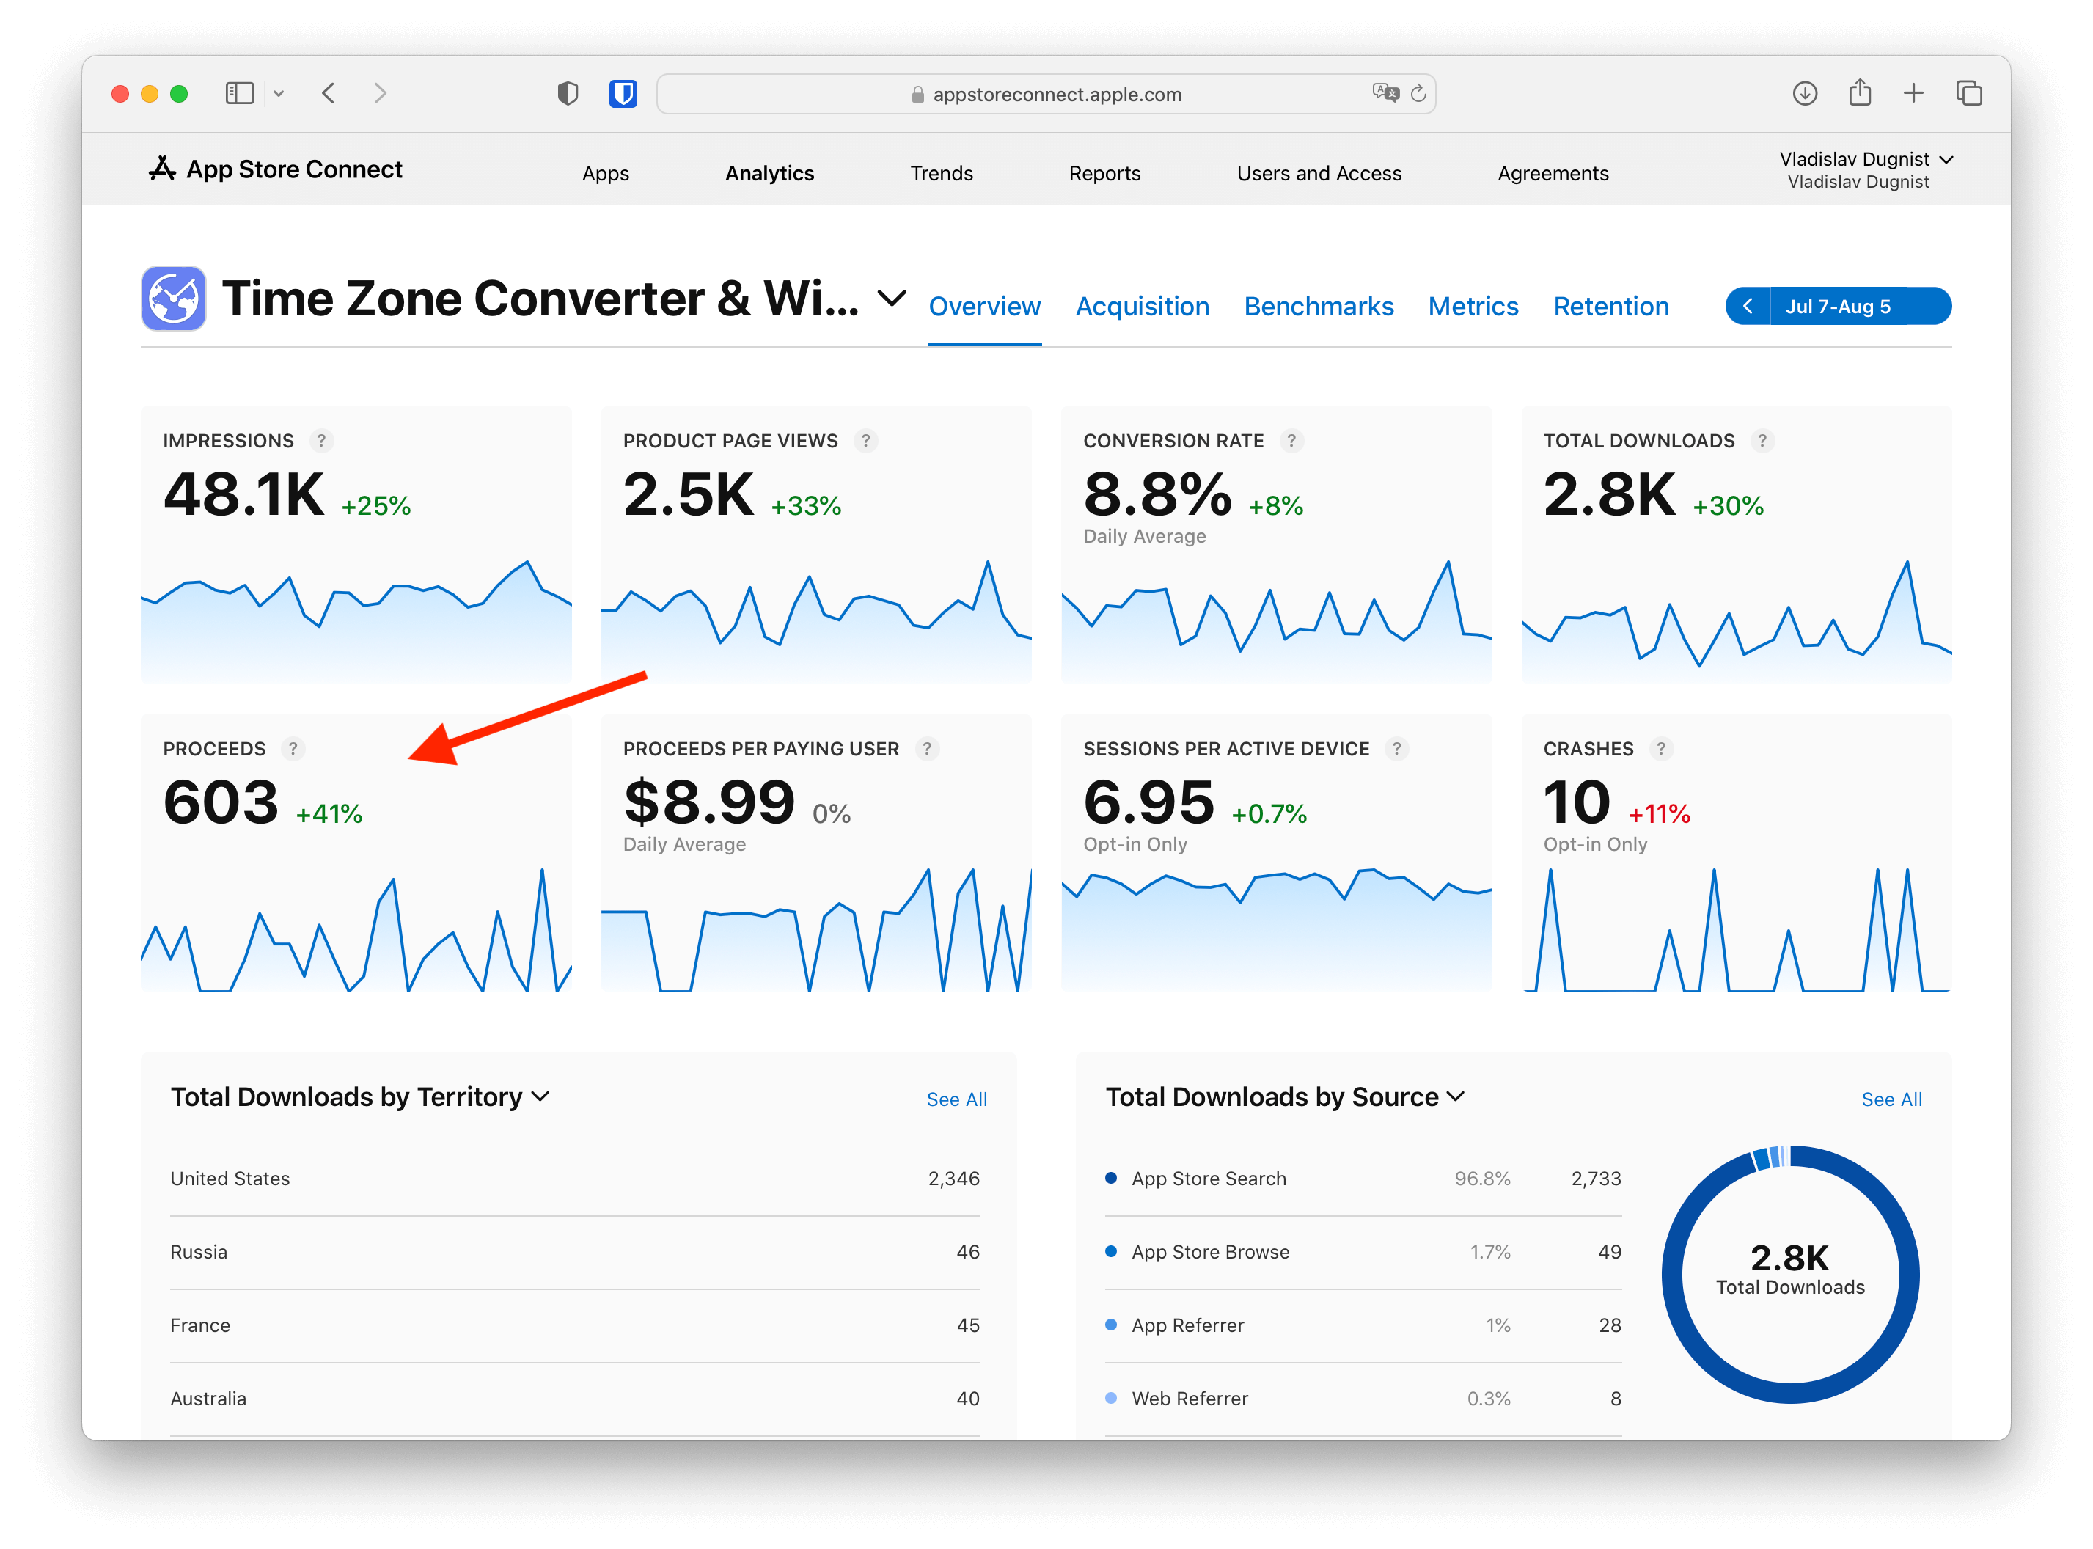Show help for Crashes metric
Screen dimensions: 2093x1549
point(1660,748)
